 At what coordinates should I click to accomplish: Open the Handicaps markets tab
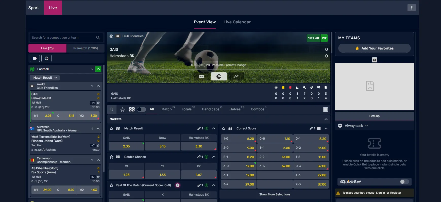(212, 109)
